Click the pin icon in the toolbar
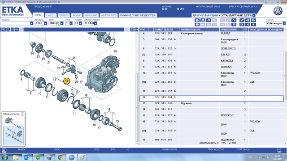Screen dimensions: 287x161 point(242,20)
